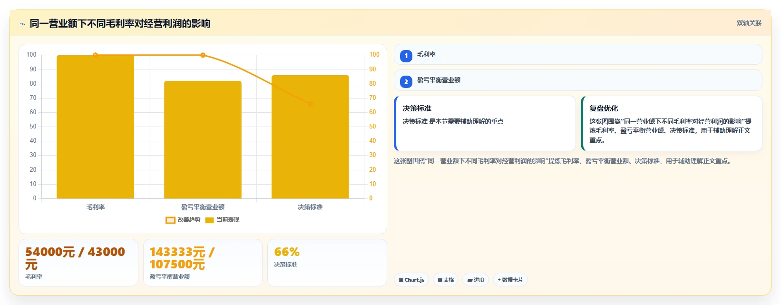
Task: Click the 54000元 / 43000元 stat card
Action: tap(78, 263)
